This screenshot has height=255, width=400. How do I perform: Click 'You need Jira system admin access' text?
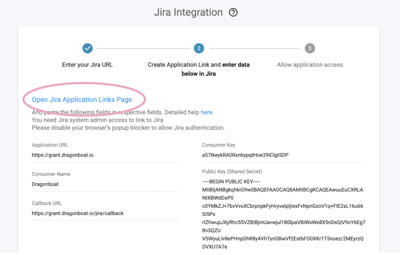pyautogui.click(x=97, y=120)
